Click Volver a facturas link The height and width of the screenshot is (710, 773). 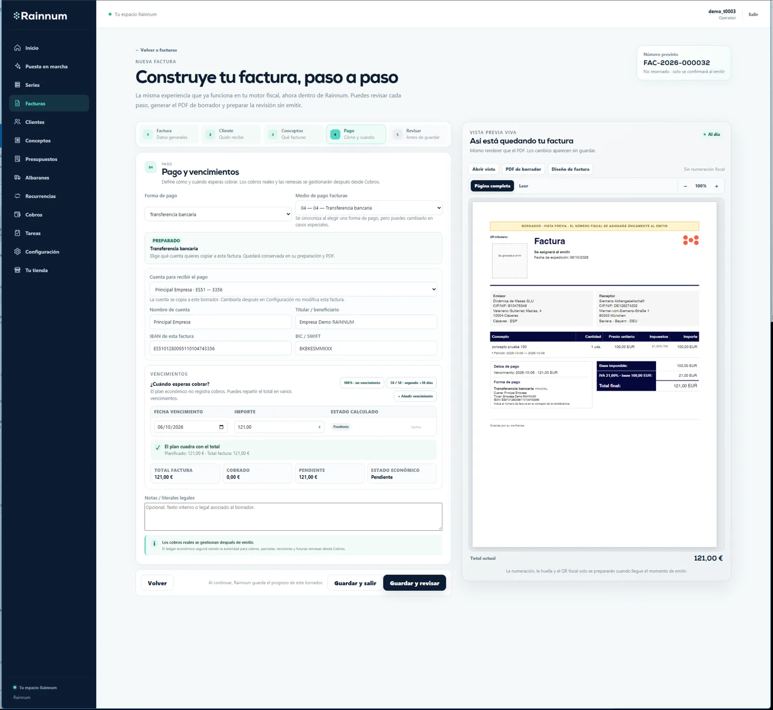(x=156, y=50)
